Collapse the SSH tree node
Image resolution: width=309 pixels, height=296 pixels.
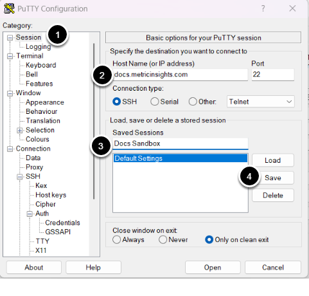pos(20,177)
